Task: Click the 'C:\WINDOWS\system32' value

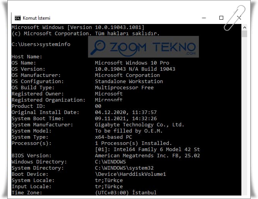Action: coord(124,168)
